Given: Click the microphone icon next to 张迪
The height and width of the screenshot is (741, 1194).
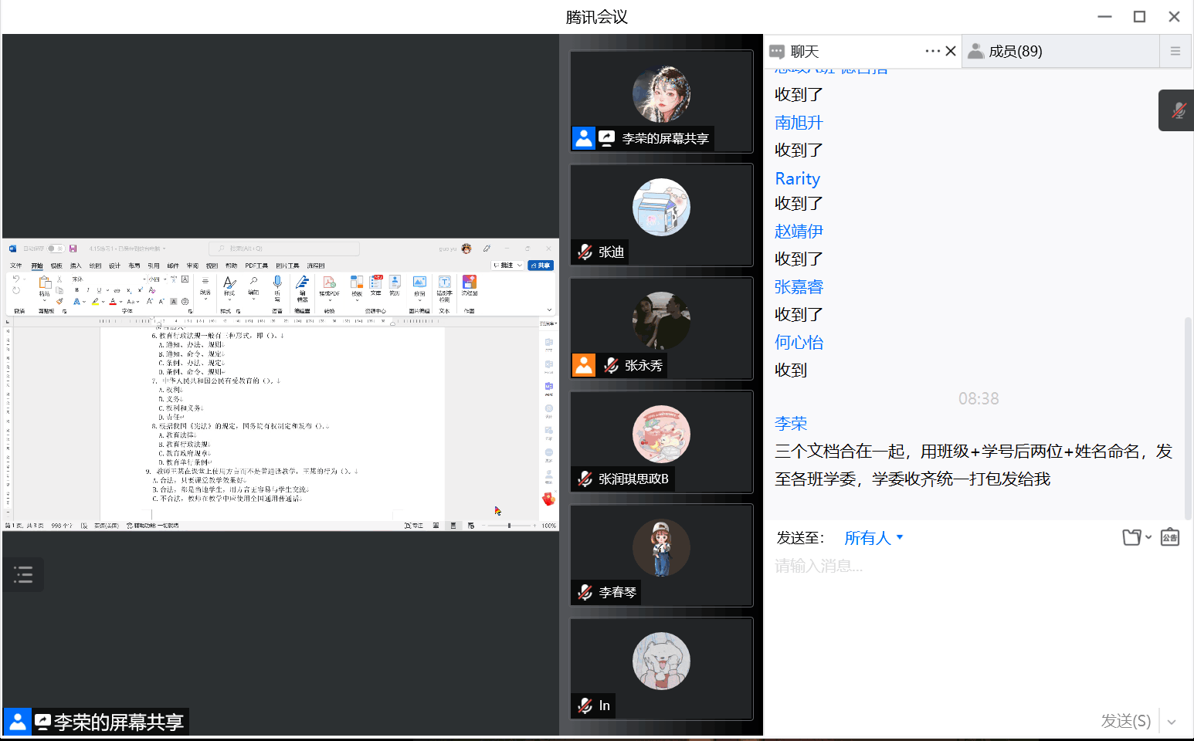Looking at the screenshot, I should (x=585, y=252).
